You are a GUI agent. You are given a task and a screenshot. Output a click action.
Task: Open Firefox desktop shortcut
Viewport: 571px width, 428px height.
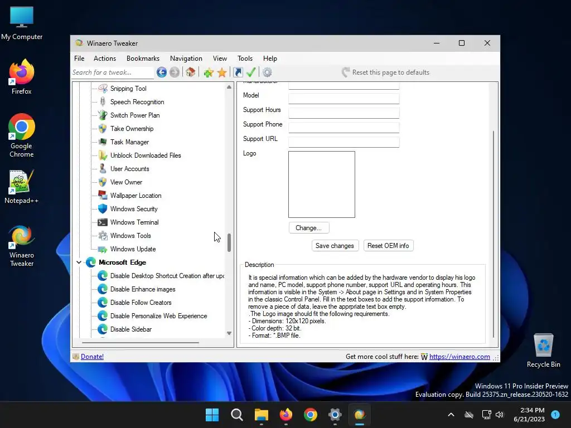(x=22, y=76)
